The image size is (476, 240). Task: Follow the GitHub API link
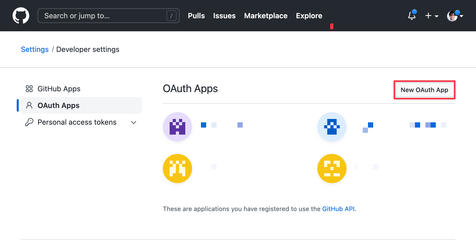pos(338,209)
